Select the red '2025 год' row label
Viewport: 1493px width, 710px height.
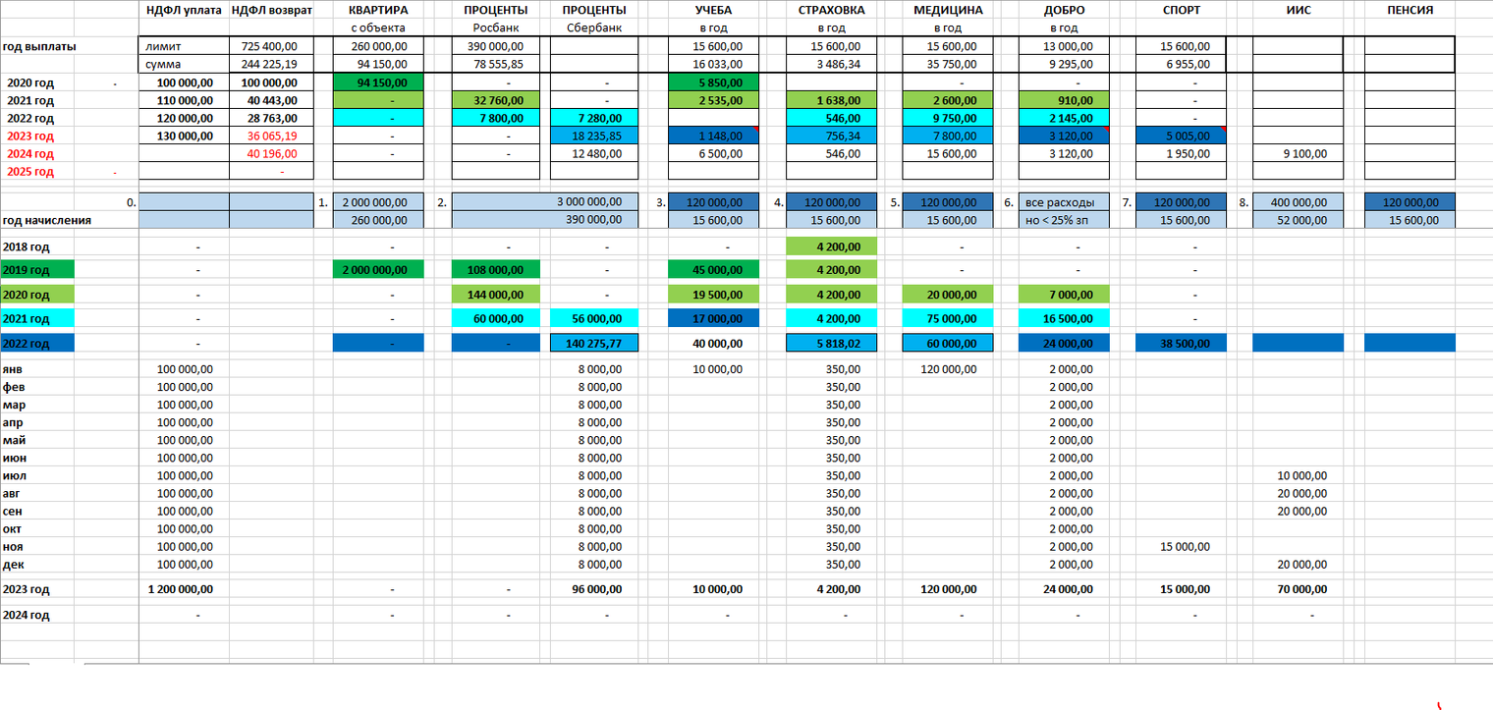coord(30,172)
